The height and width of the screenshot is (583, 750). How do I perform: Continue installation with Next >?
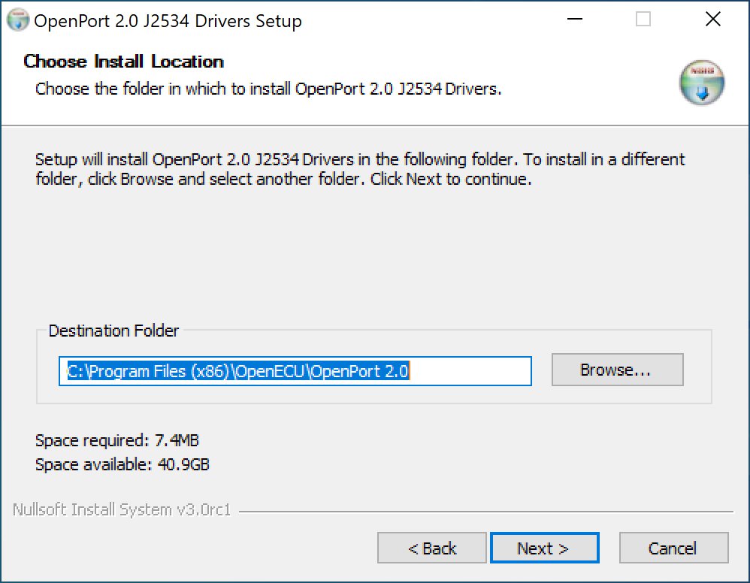(x=544, y=548)
